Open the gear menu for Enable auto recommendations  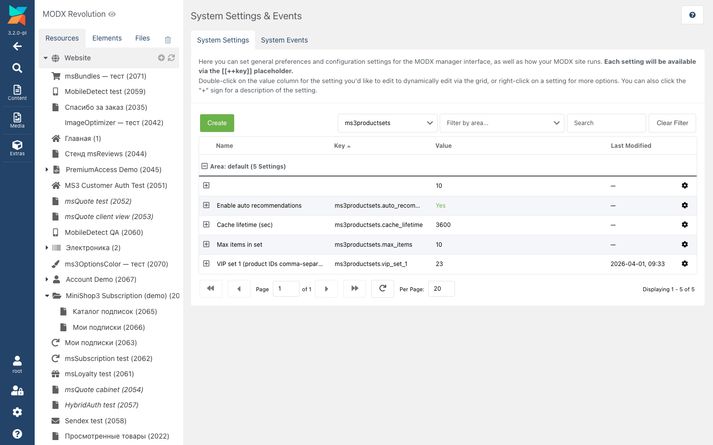pos(685,205)
